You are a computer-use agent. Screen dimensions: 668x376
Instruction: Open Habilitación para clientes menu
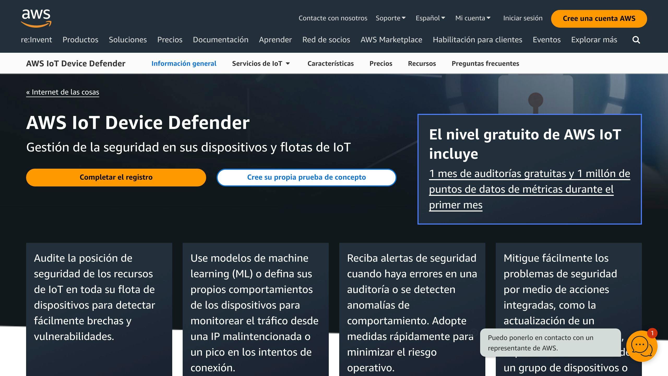pyautogui.click(x=478, y=40)
